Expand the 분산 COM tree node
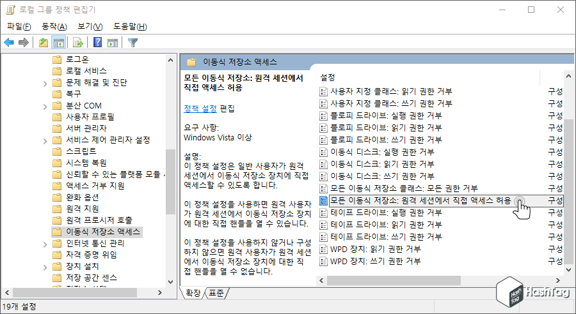The image size is (576, 314). click(x=45, y=107)
